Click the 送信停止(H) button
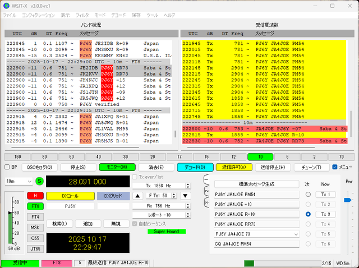The image size is (359, 268). pos(273,167)
